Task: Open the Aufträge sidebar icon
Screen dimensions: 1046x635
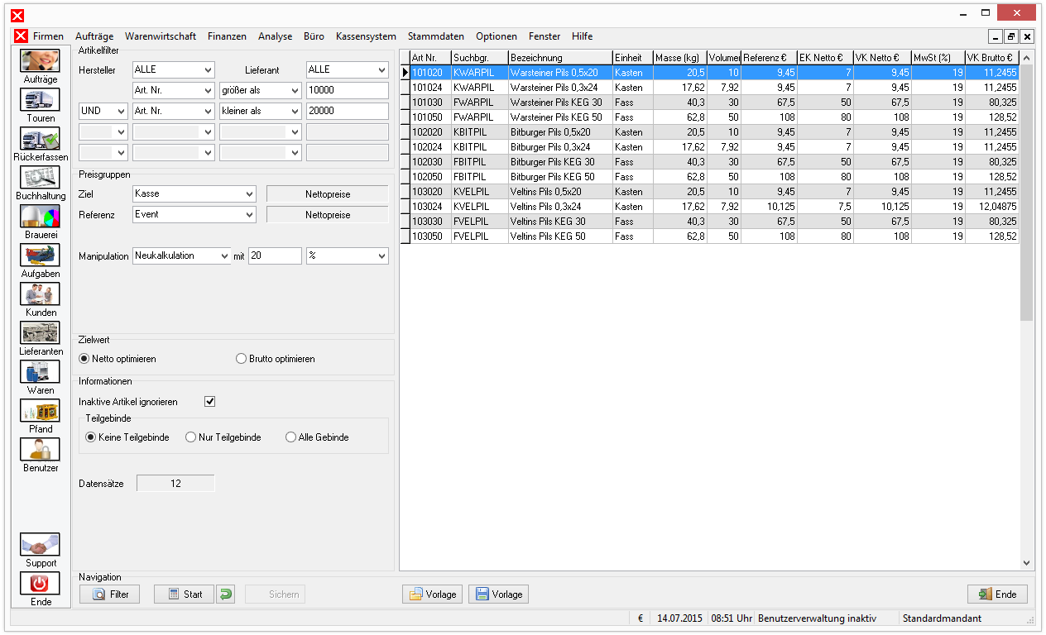Action: point(40,61)
